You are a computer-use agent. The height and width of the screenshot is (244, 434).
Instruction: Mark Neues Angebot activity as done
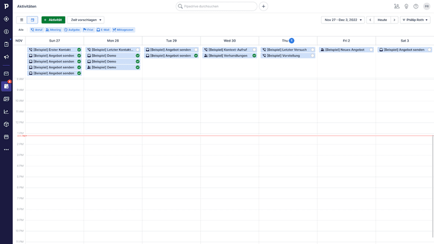click(x=371, y=50)
